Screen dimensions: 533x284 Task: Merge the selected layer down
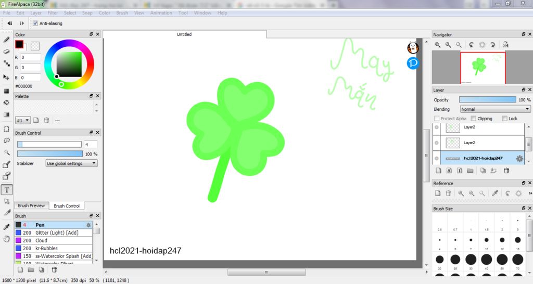[x=493, y=171]
